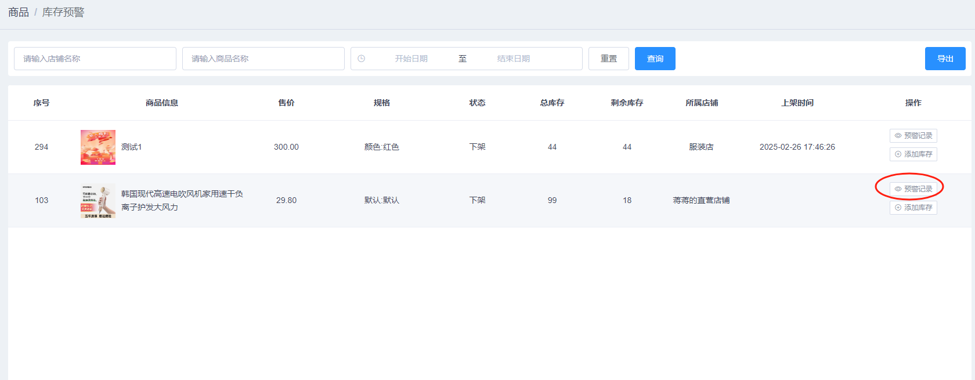Viewport: 975px width, 380px height.
Task: Click the 剩余库存 column header
Action: click(627, 103)
